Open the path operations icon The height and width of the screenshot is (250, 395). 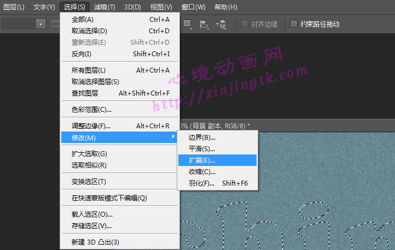pyautogui.click(x=188, y=24)
